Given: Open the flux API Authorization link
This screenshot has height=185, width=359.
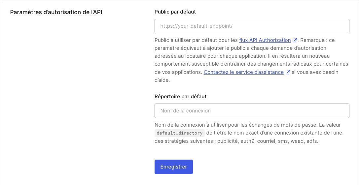Looking at the screenshot, I should point(265,40).
